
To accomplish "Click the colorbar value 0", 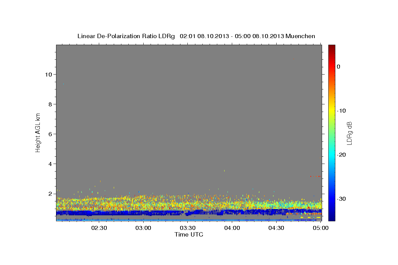I will [x=339, y=67].
